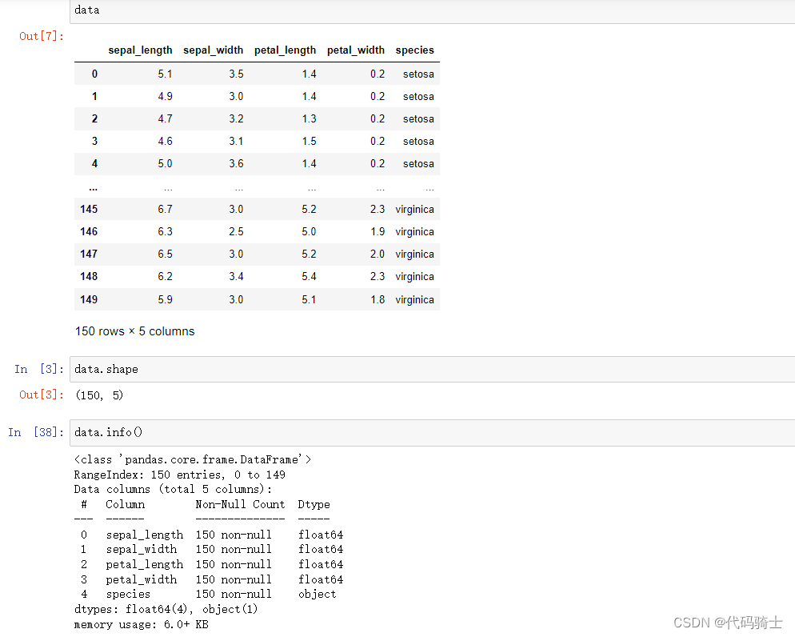Click the petal_length row in info output
The height and width of the screenshot is (637, 795).
tap(212, 564)
